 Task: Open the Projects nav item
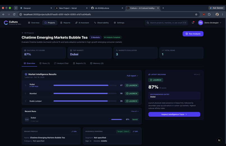(x=50, y=23)
